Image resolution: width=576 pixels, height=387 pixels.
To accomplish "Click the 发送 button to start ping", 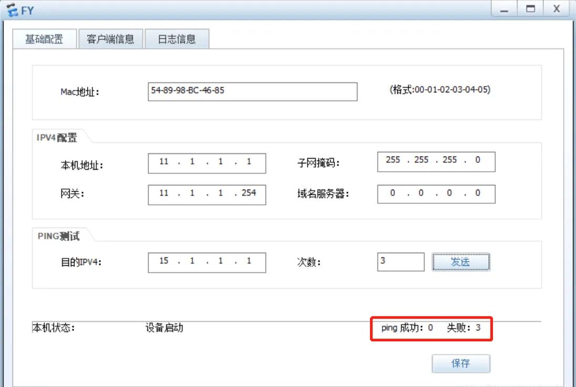I will pyautogui.click(x=461, y=262).
